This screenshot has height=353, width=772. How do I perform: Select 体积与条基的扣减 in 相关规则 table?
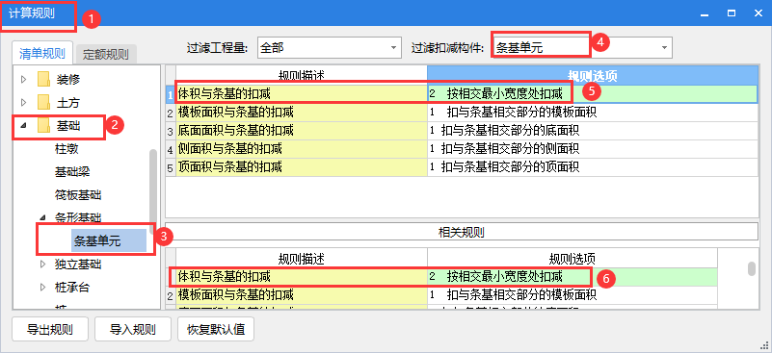pyautogui.click(x=302, y=277)
